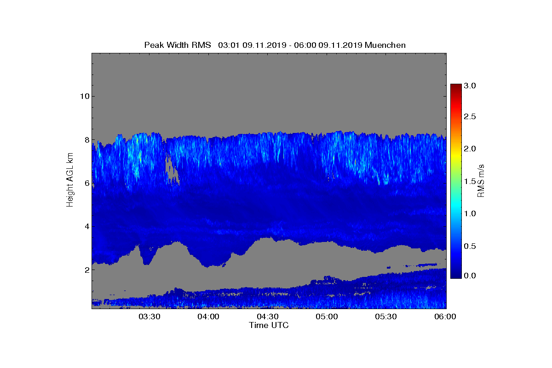
Task: Click the 'Time UTC' axis label
Action: coord(269,325)
